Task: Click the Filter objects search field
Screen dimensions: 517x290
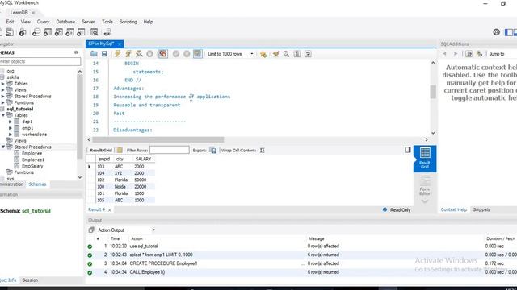Action: (40, 61)
